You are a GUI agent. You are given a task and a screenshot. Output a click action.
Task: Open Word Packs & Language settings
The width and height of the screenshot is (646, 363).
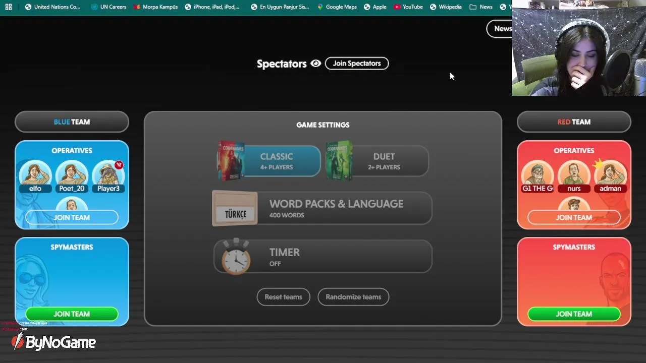(x=322, y=208)
